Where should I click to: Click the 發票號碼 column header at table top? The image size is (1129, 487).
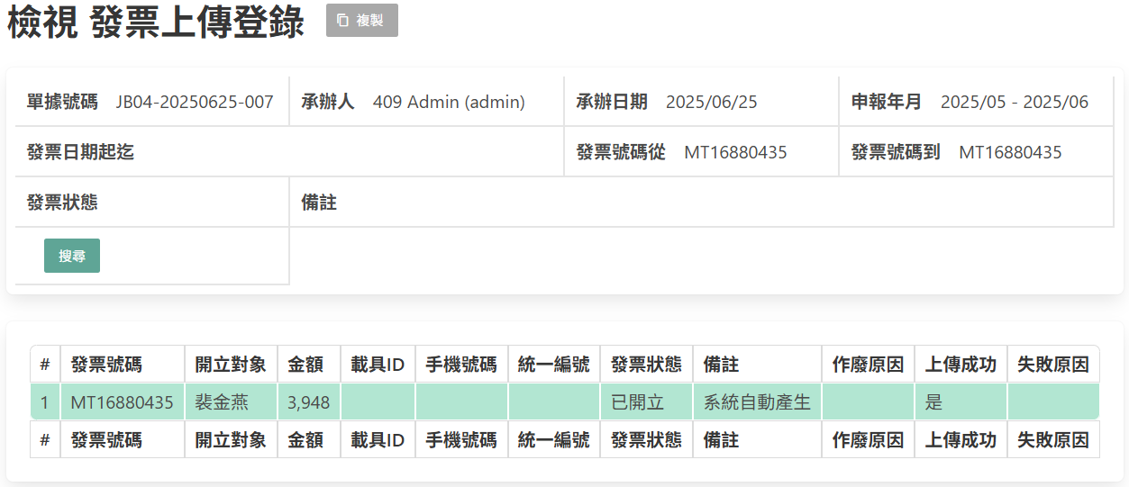tap(106, 365)
